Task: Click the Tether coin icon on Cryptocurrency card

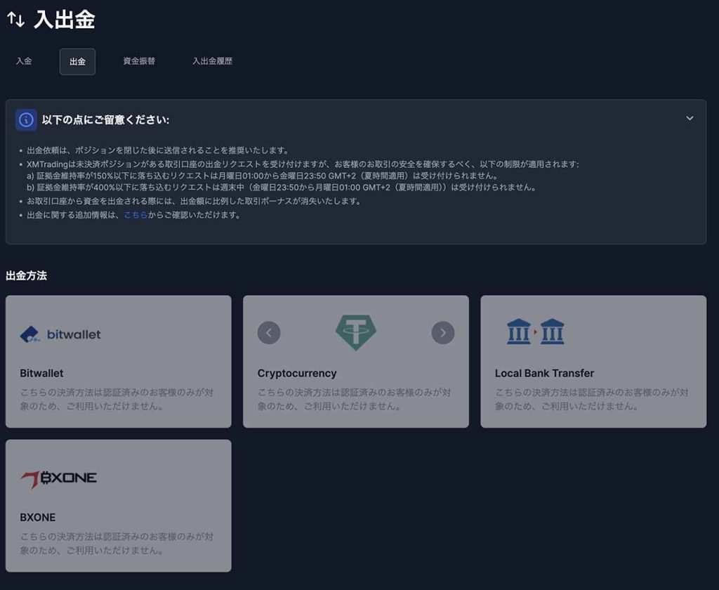Action: pos(356,332)
